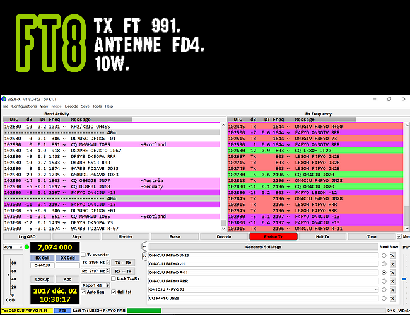Click the Tune button

pyautogui.click(x=372, y=237)
